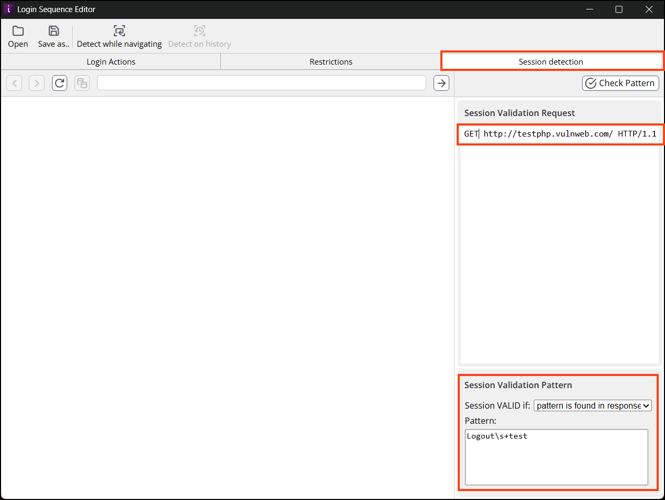Minimize the Login Sequence Editor window
The height and width of the screenshot is (500, 665).
589,9
